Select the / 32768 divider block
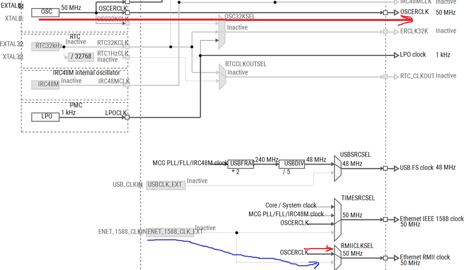This screenshot has width=476, height=270. [81, 57]
